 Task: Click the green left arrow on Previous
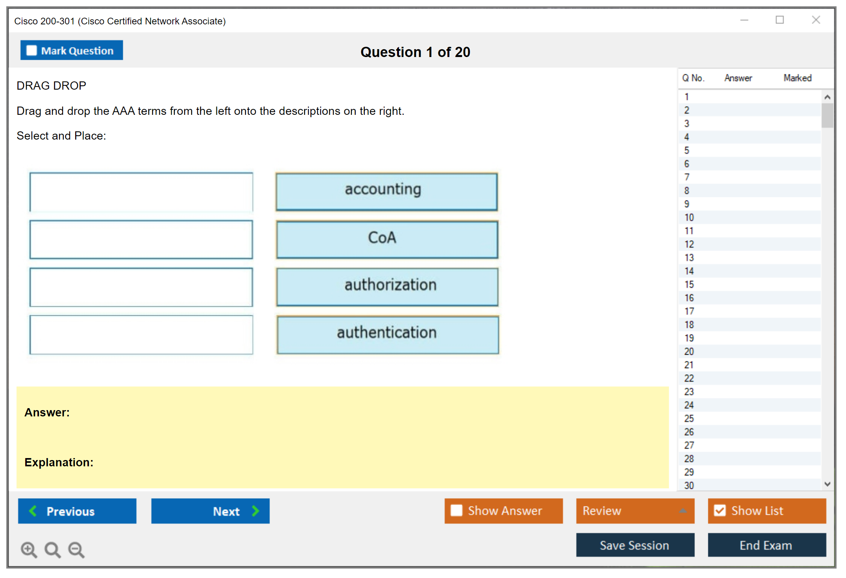33,511
